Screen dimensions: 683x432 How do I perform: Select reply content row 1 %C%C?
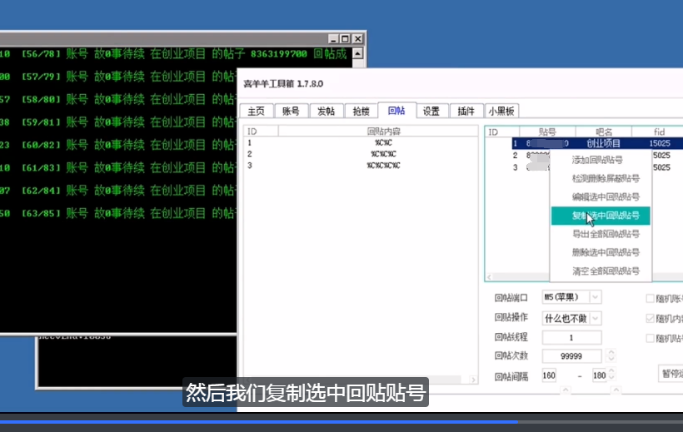tap(361, 142)
